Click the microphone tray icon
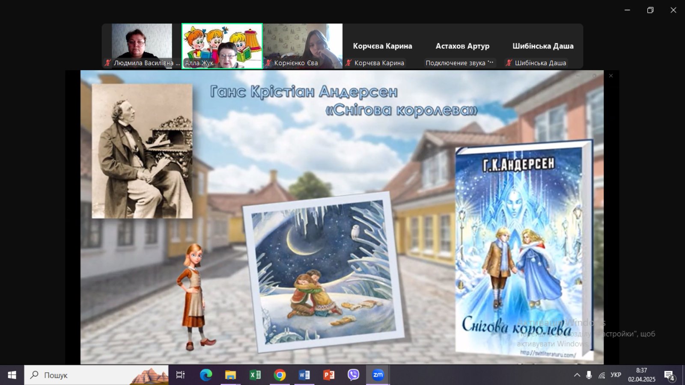This screenshot has height=385, width=685. coord(589,375)
